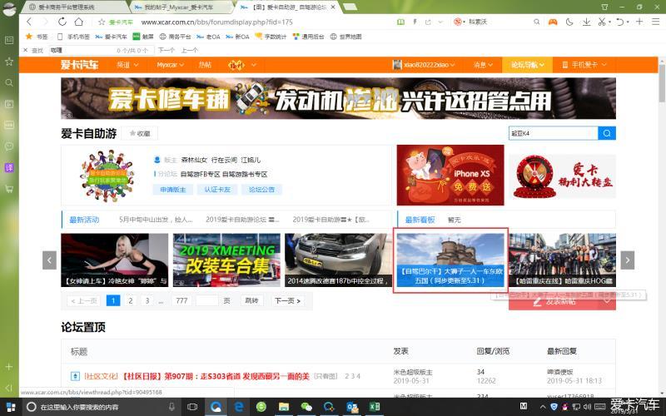The image size is (666, 416).
Task: Open the 译 translate icon in sidebar
Action: pos(9,167)
